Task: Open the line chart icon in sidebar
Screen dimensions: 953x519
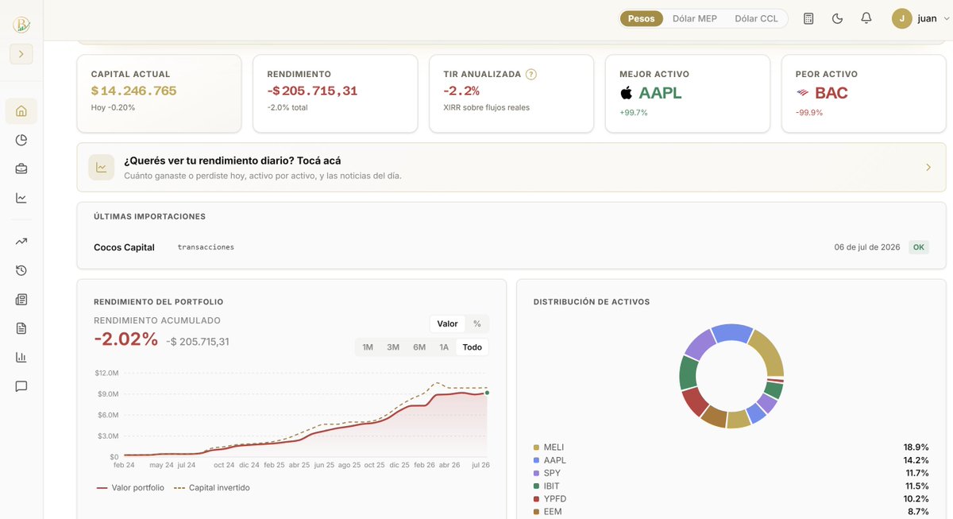Action: [x=21, y=198]
